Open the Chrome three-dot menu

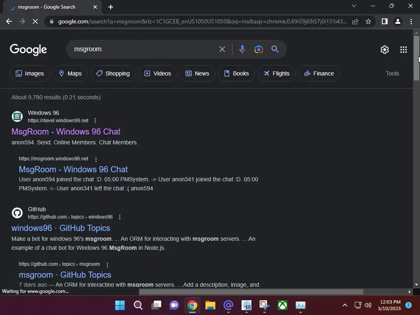pyautogui.click(x=411, y=21)
